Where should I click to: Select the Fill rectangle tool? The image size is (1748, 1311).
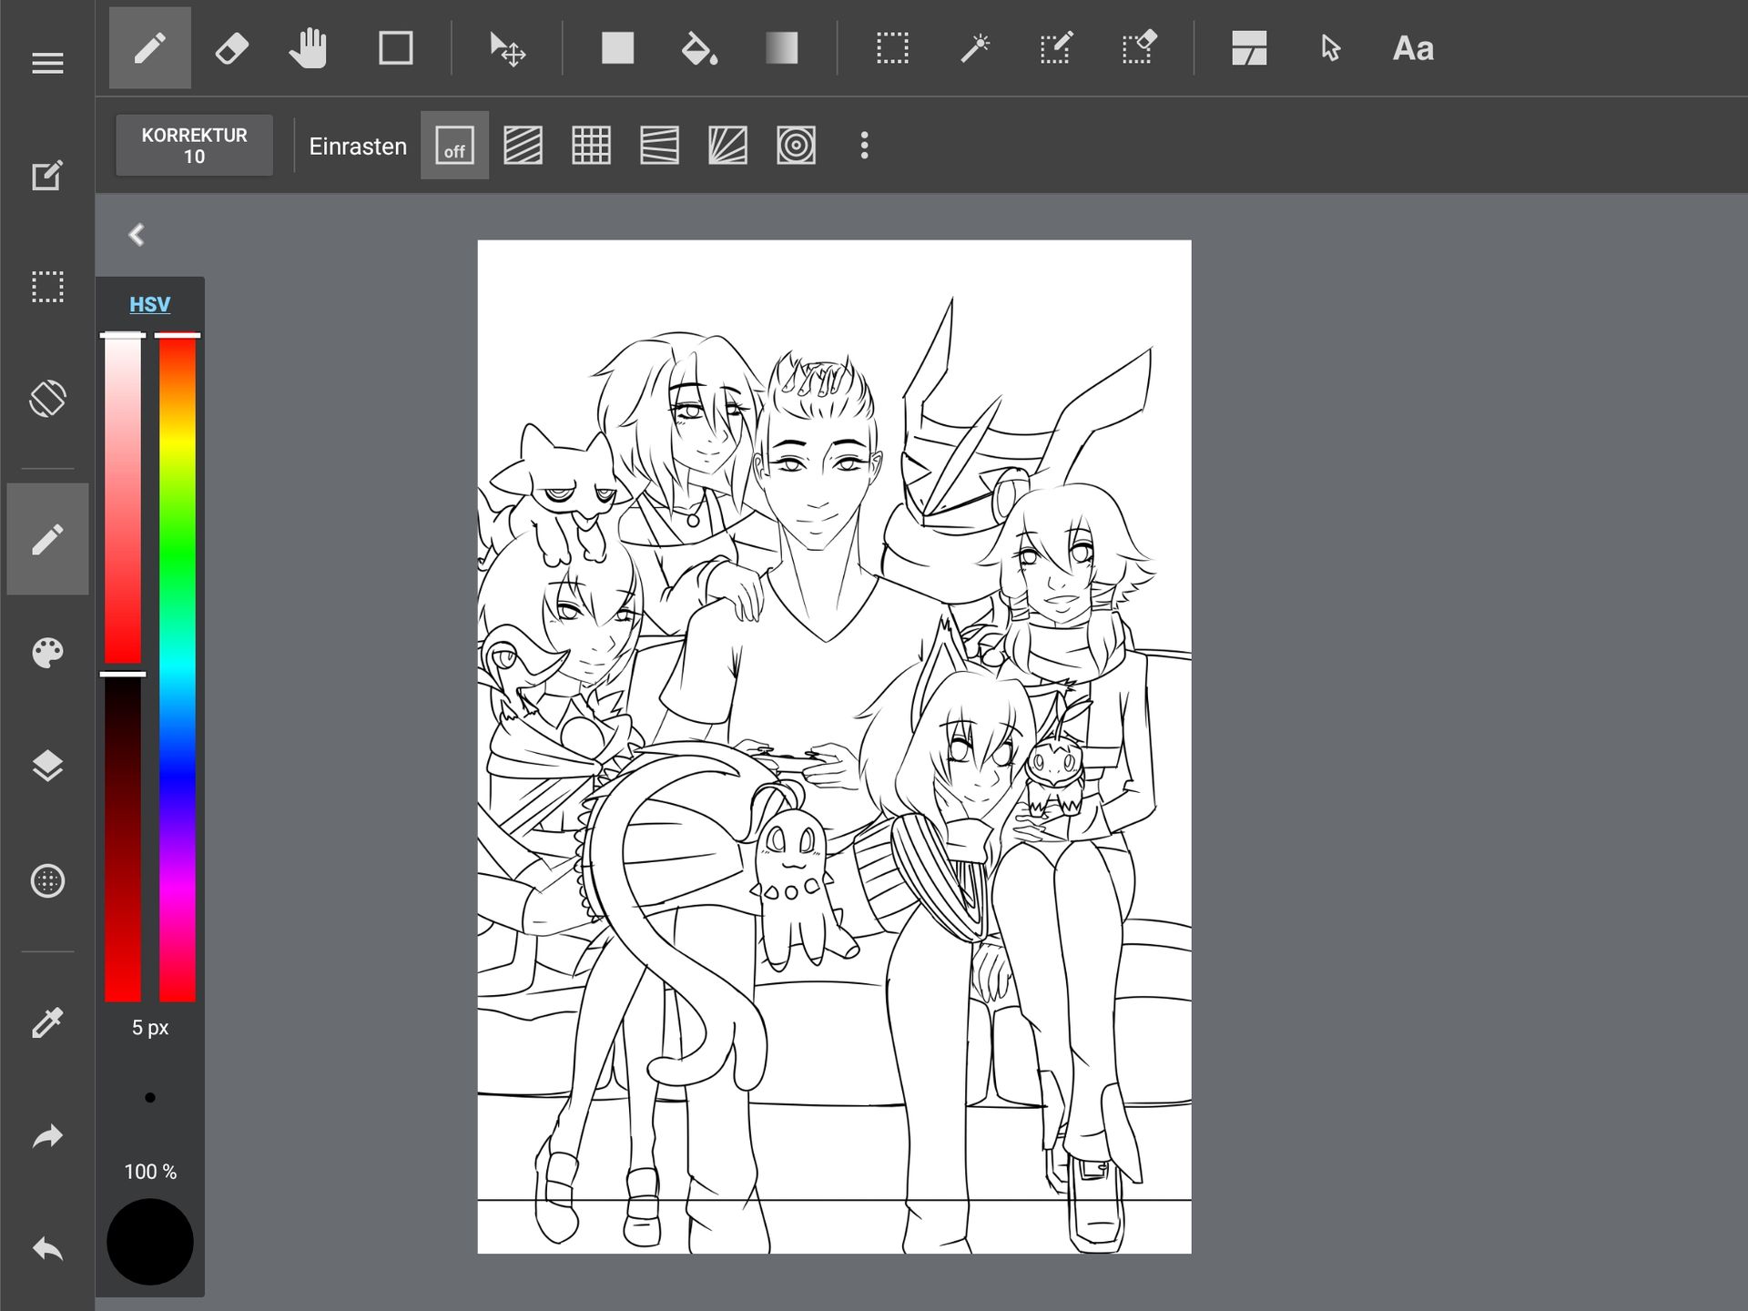pos(617,48)
